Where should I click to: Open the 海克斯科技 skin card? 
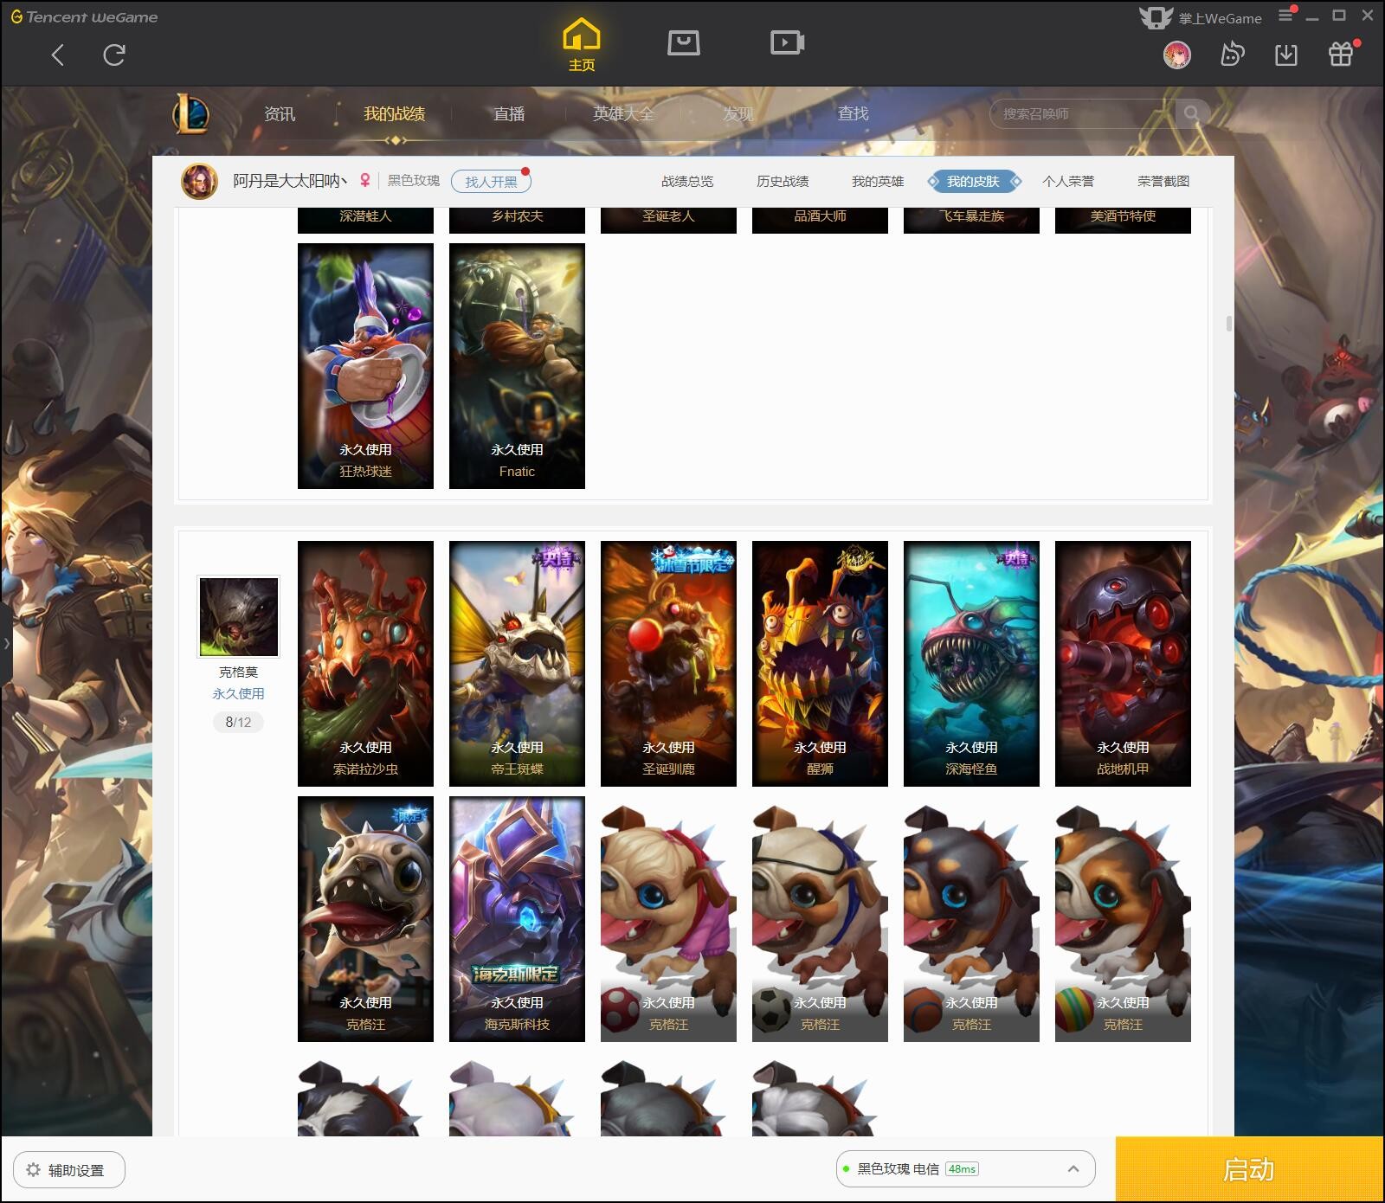[517, 919]
